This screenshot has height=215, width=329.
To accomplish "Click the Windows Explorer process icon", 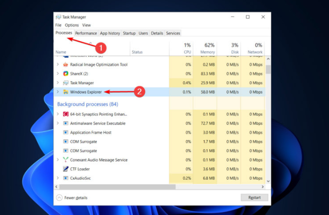I will (65, 92).
